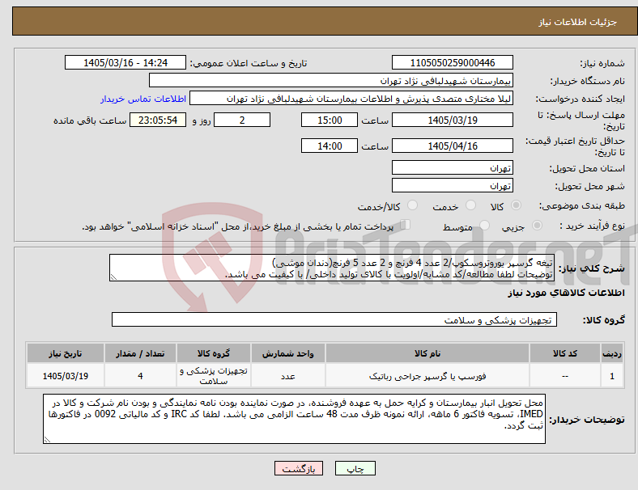Click the response deadline date 1405/03/19 field
This screenshot has width=638, height=490.
pyautogui.click(x=453, y=120)
